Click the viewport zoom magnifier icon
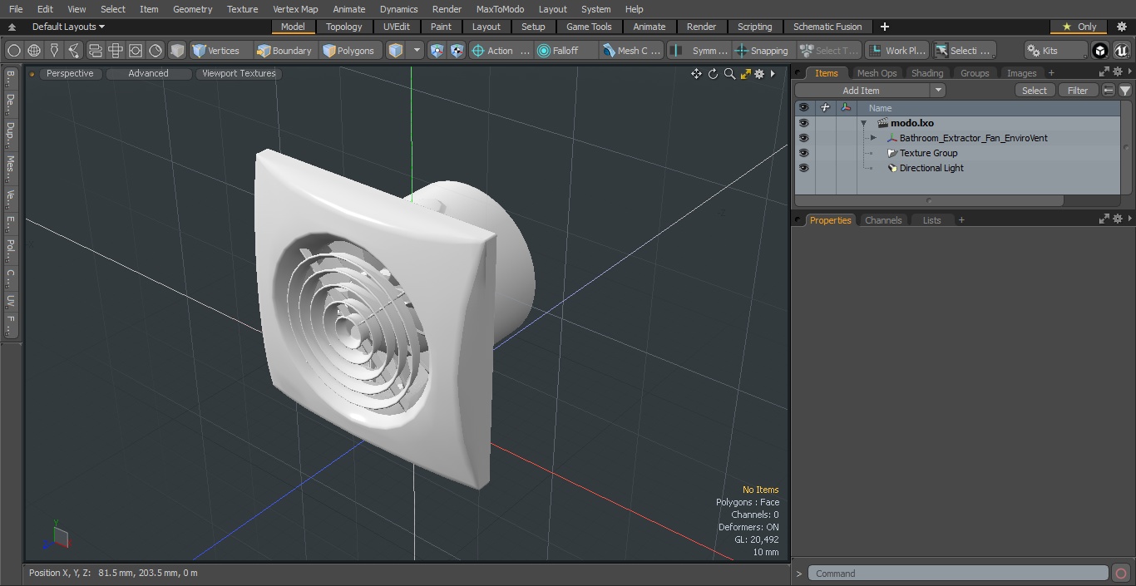The width and height of the screenshot is (1136, 586). click(729, 74)
